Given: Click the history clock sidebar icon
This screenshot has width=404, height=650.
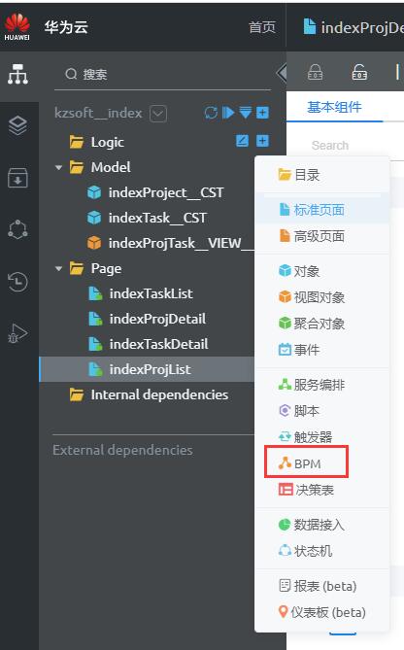Looking at the screenshot, I should tap(17, 282).
